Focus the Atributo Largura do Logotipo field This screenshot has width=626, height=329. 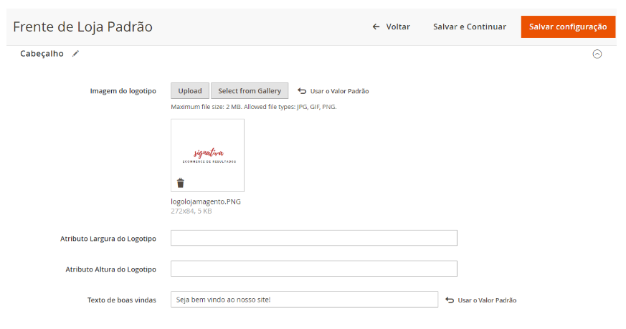point(313,238)
